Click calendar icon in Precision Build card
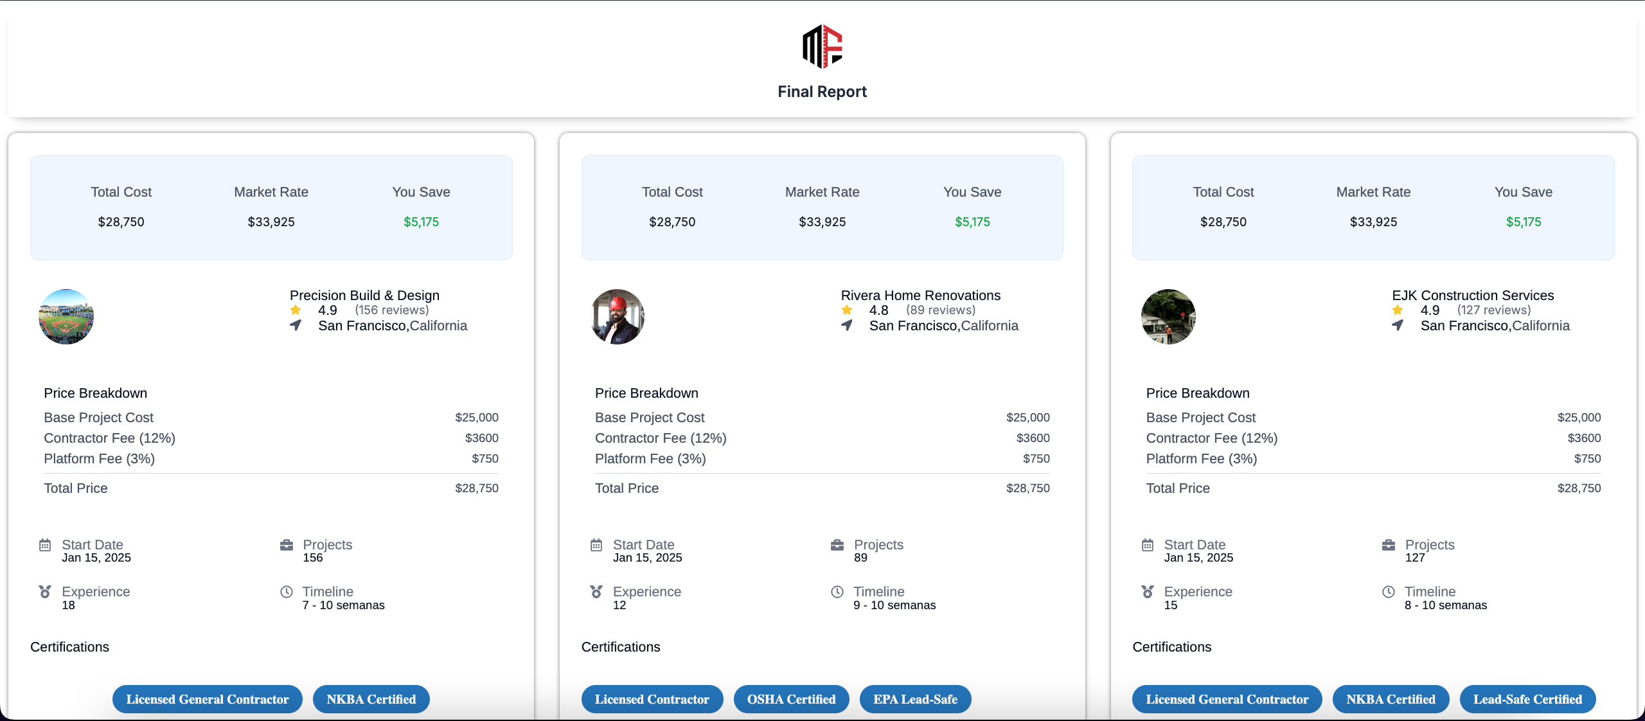This screenshot has height=721, width=1645. [45, 545]
